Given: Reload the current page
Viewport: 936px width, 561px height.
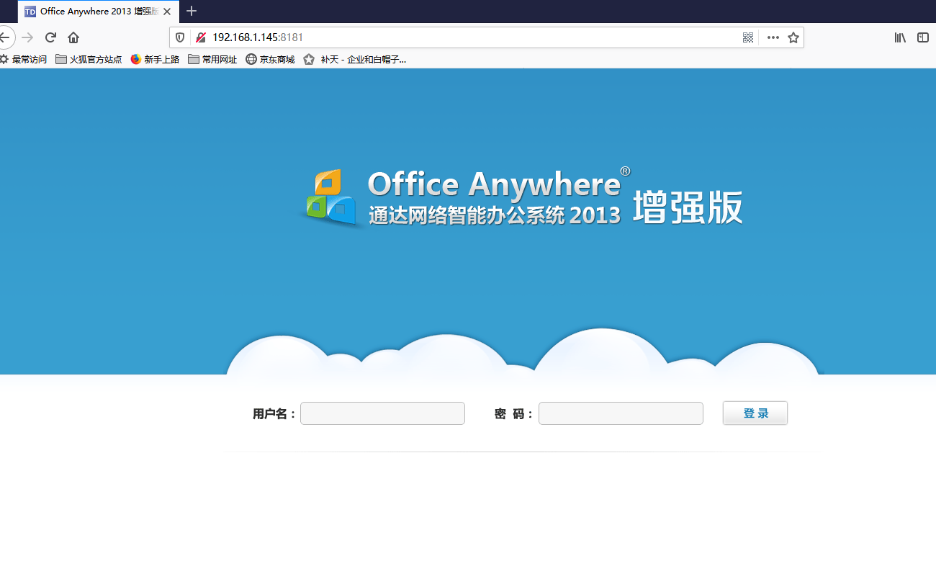Looking at the screenshot, I should [x=50, y=37].
